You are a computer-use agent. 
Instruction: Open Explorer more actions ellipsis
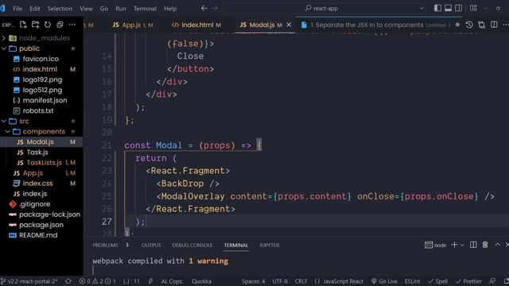[72, 25]
